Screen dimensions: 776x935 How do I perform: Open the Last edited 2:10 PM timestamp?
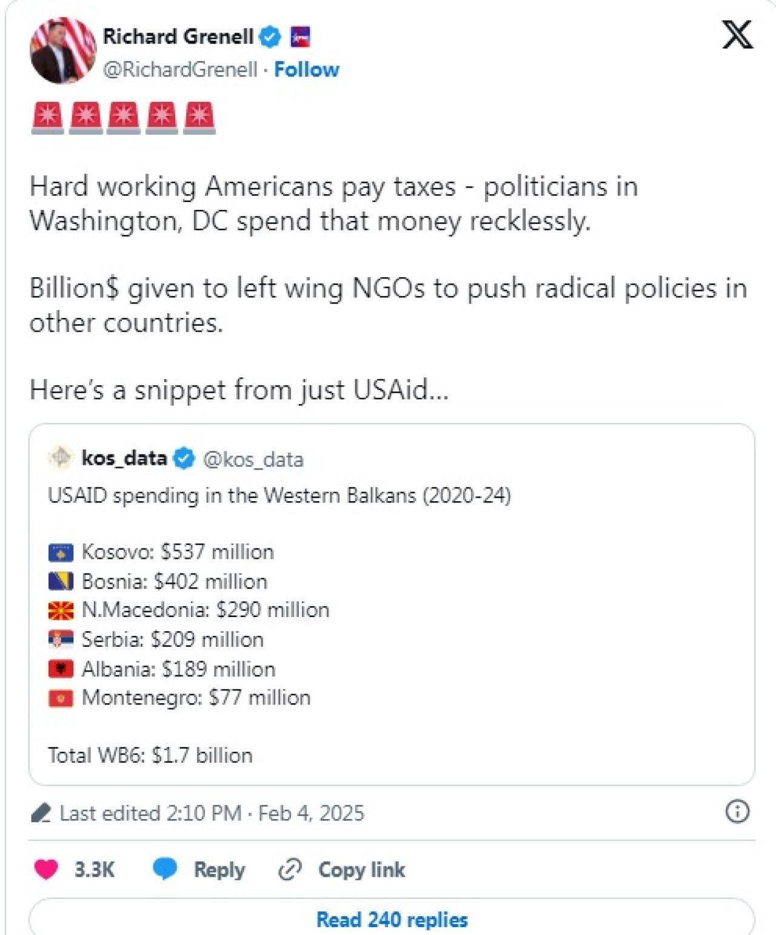coord(212,813)
